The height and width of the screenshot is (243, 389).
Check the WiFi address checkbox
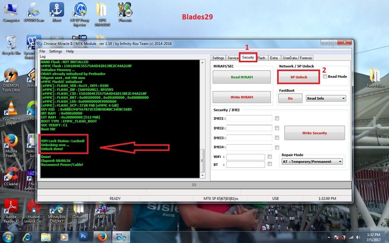[x=270, y=156]
